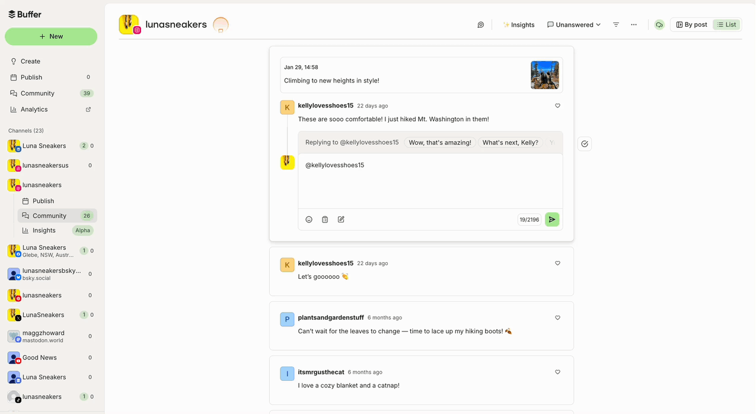The image size is (756, 414).
Task: Insert suggested reply "Wow, that's amazing!"
Action: coord(440,142)
